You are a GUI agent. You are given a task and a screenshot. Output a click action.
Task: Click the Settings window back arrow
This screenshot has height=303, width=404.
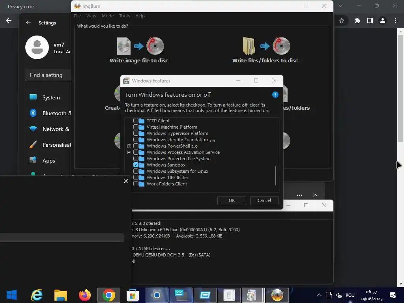pos(28,22)
